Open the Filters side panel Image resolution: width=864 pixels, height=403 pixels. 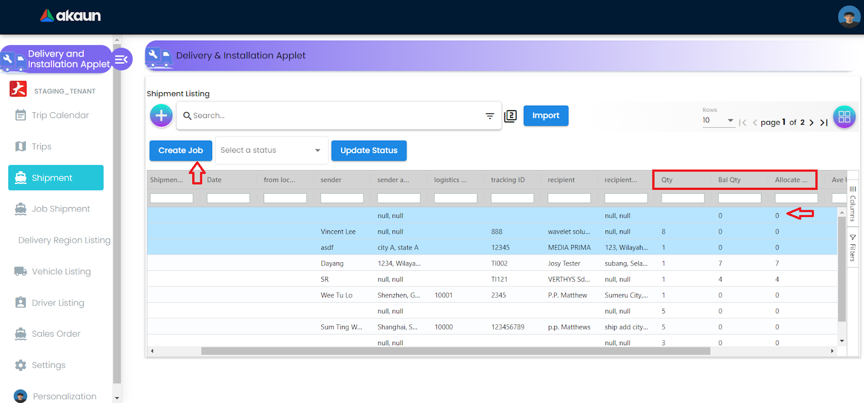[x=853, y=248]
